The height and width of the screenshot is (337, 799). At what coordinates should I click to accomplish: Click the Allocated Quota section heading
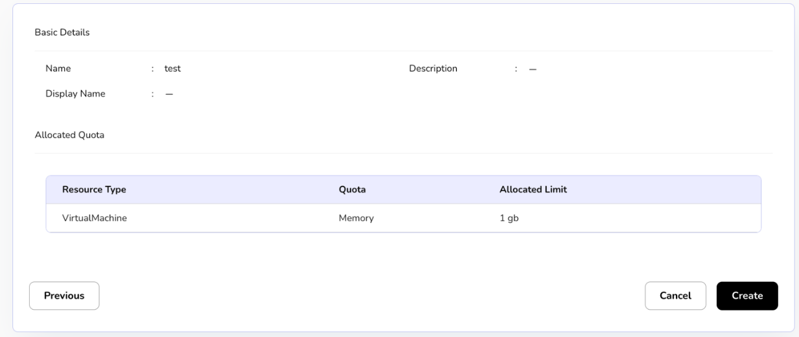point(69,135)
